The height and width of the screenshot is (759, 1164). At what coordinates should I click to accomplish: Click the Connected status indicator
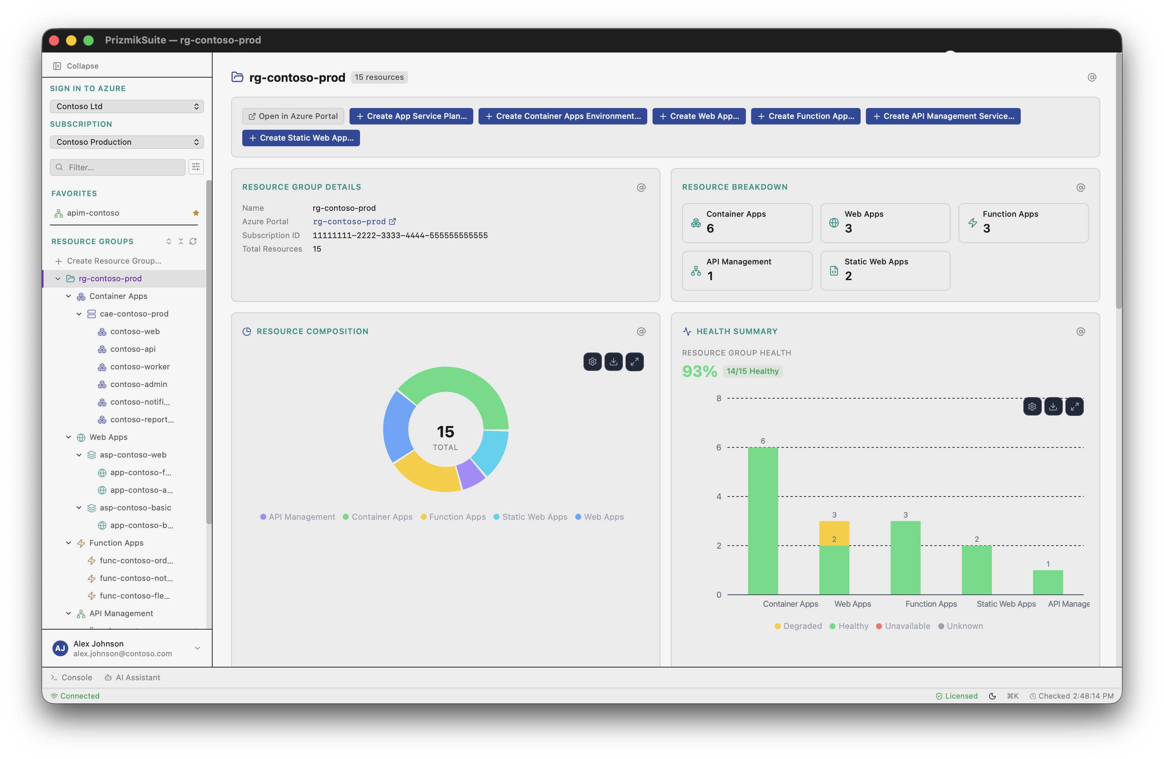(x=75, y=696)
